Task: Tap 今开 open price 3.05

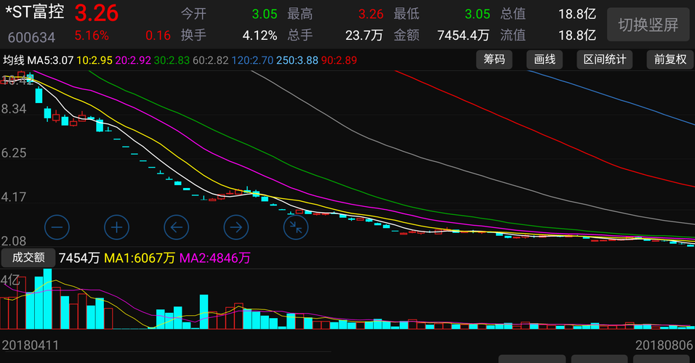Action: tap(264, 14)
